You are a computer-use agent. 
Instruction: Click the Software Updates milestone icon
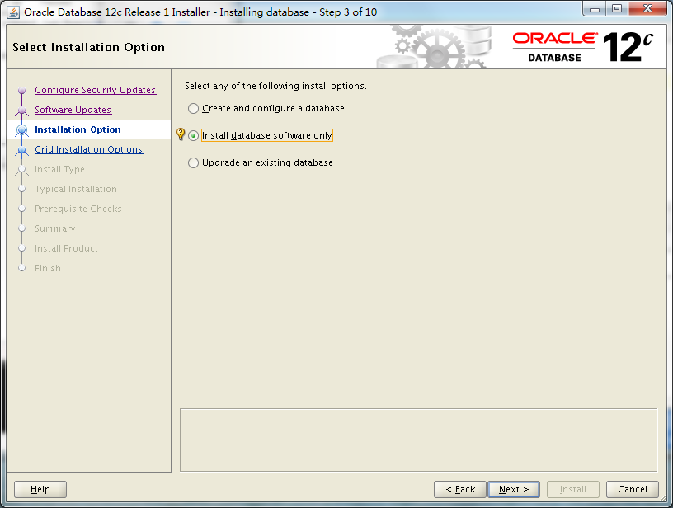pos(21,110)
